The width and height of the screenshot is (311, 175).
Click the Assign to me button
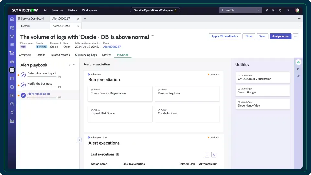(x=280, y=36)
